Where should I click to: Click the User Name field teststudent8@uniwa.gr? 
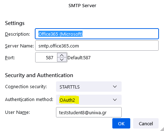pyautogui.click(x=89, y=112)
